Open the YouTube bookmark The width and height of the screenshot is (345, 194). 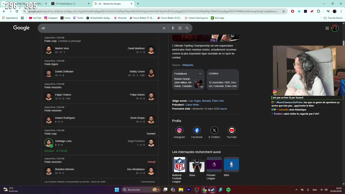click(35, 18)
